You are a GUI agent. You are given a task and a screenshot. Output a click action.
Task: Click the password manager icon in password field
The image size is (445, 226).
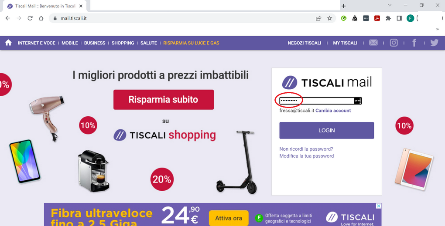click(x=357, y=101)
